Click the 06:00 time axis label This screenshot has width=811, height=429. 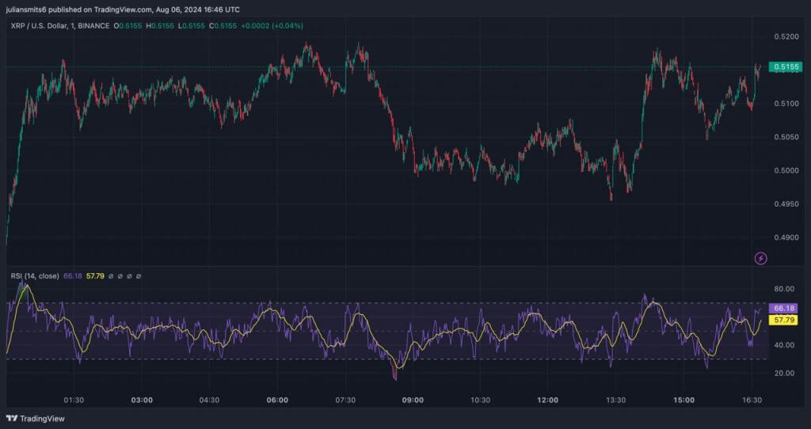[277, 400]
